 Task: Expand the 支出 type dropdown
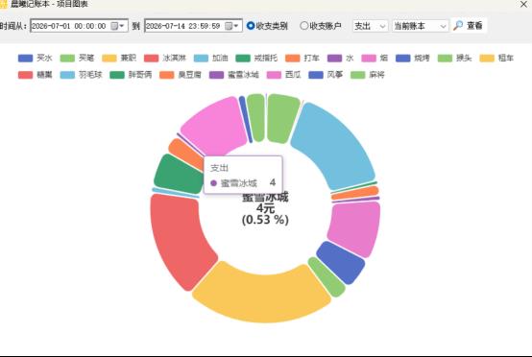pos(371,26)
